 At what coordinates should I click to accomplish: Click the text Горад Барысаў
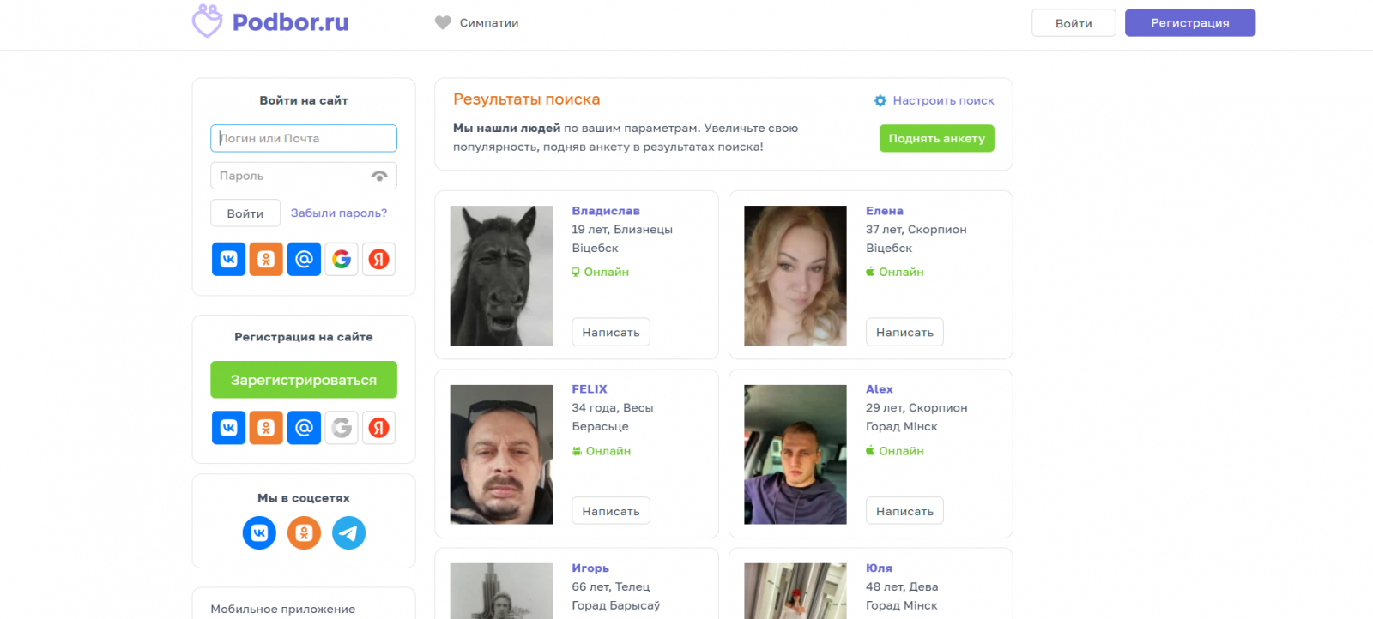(x=616, y=605)
